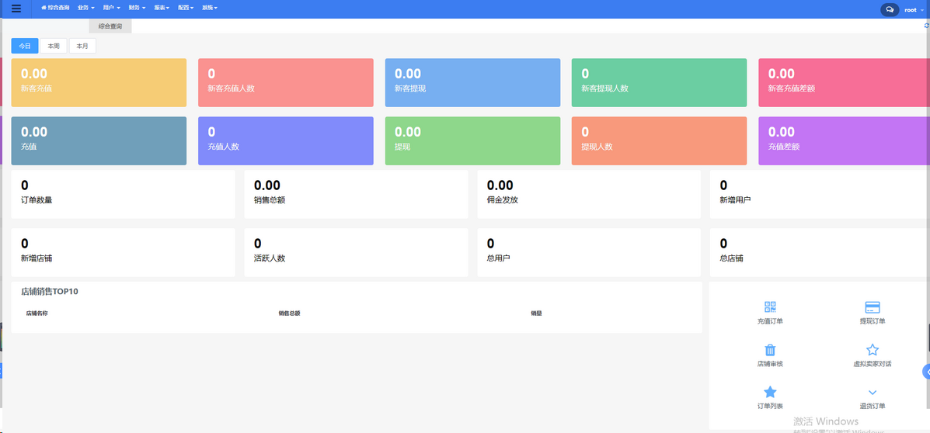Click the yellow 新客充值 card
930x433 pixels.
(99, 82)
